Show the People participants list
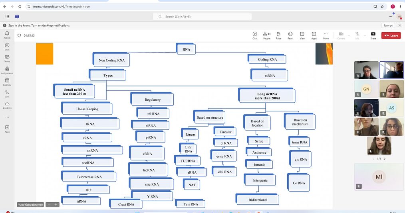405x213 pixels. [266, 35]
